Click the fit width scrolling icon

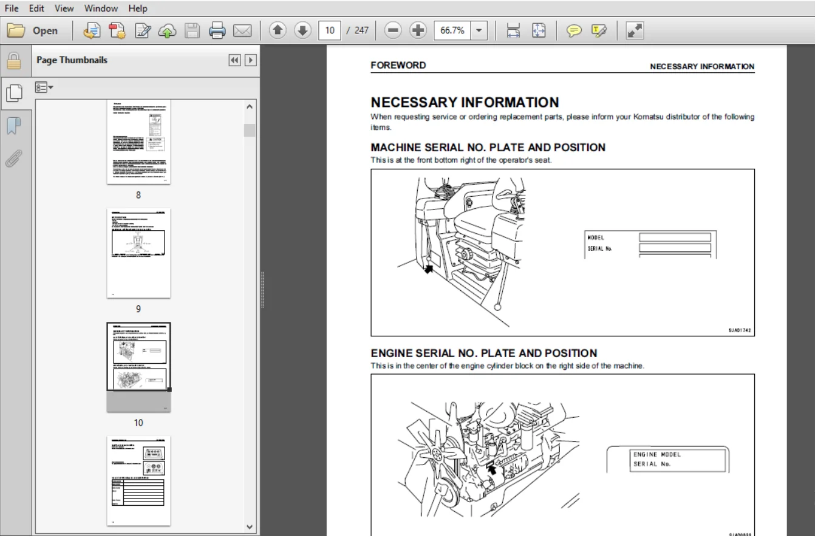[x=513, y=30]
